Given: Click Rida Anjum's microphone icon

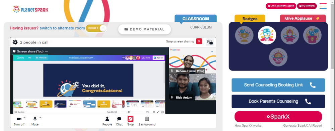Looking at the screenshot, I should [x=172, y=97].
